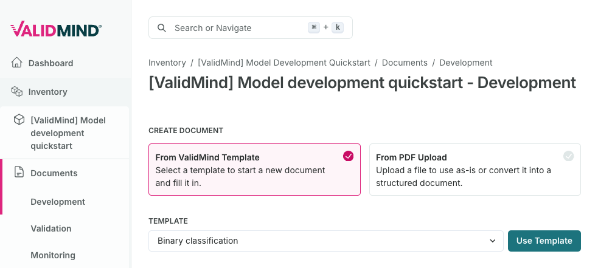The width and height of the screenshot is (598, 268).
Task: Click the Use Template button
Action: click(x=544, y=241)
